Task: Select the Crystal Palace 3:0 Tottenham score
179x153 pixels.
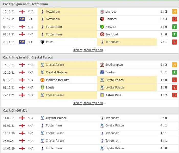Action: 164,118
